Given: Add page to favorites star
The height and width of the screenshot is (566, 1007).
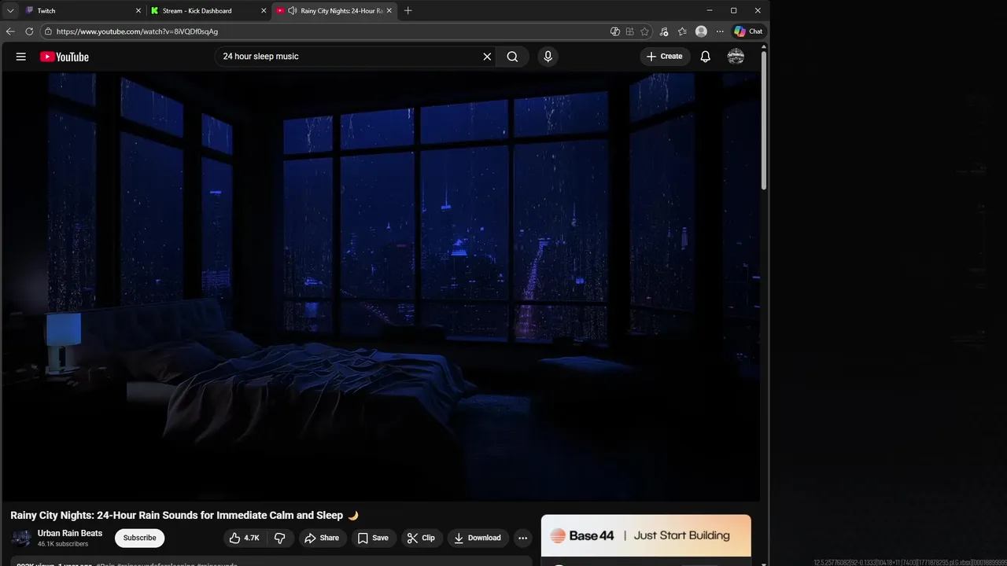Looking at the screenshot, I should pos(644,31).
